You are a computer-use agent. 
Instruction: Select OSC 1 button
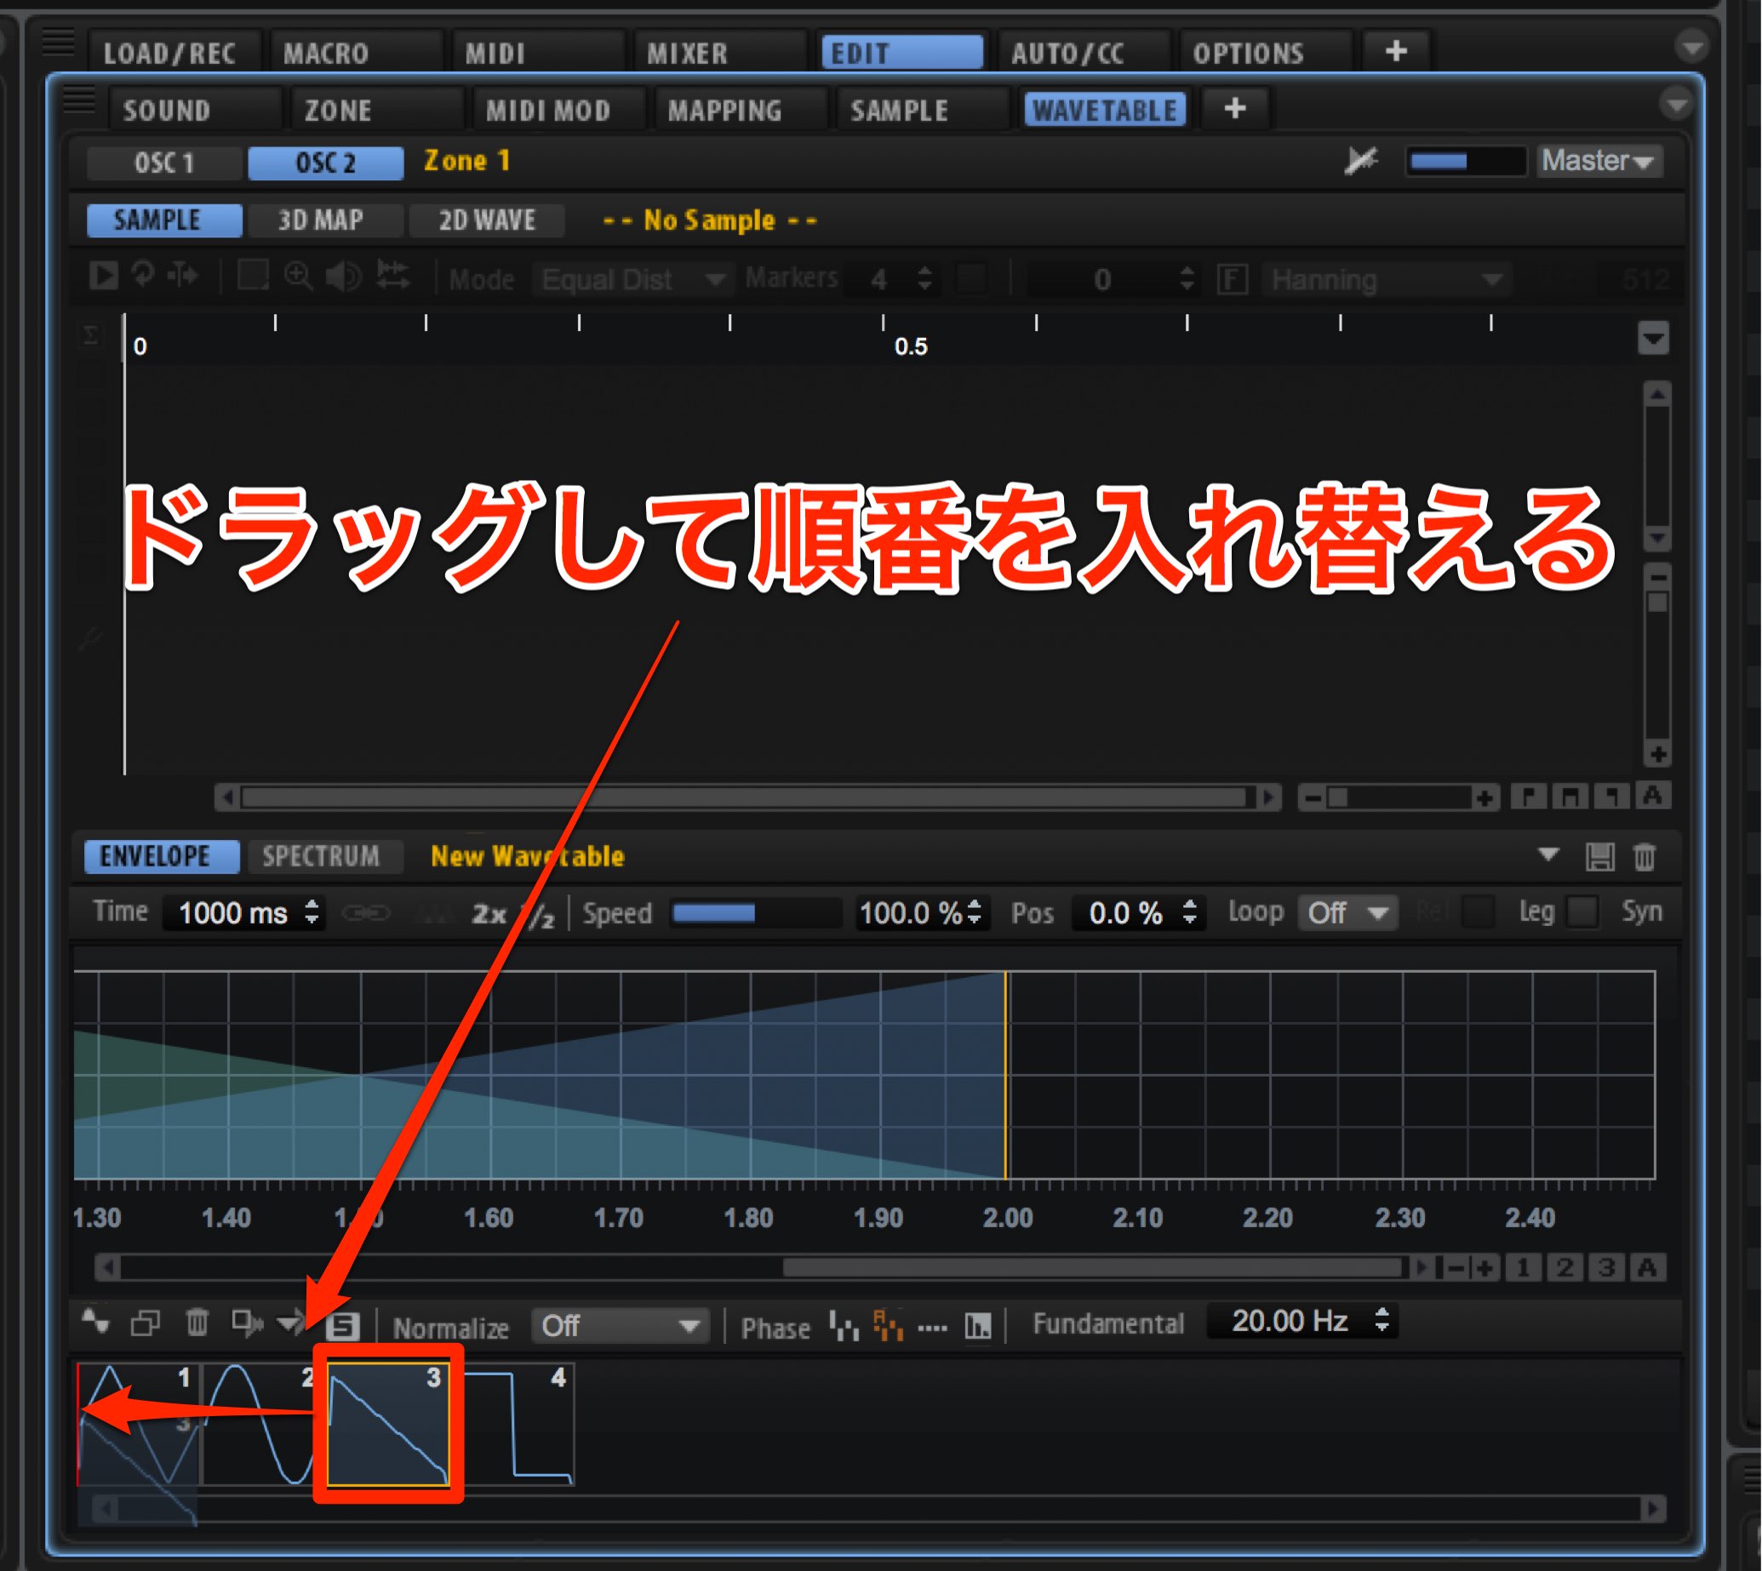[x=164, y=163]
